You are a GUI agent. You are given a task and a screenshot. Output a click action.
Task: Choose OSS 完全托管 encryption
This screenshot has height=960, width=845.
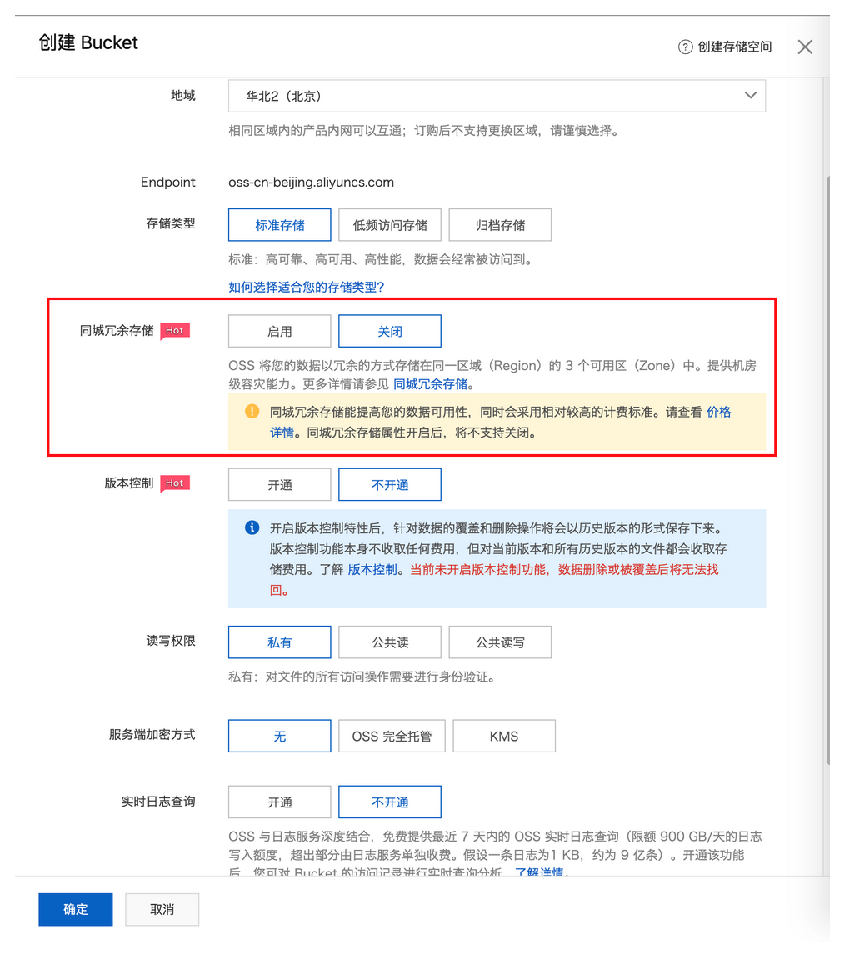(x=392, y=736)
